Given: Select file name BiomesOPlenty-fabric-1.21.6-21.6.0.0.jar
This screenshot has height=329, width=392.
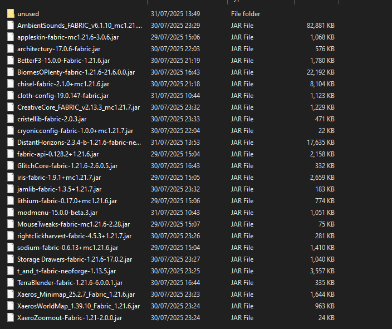Looking at the screenshot, I should [76, 72].
